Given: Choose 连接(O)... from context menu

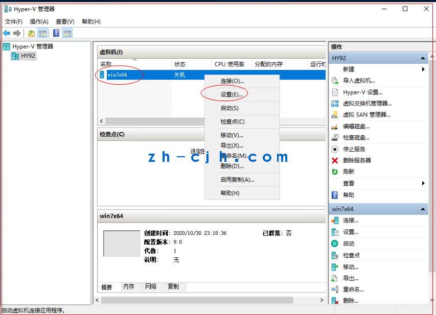Looking at the screenshot, I should (x=242, y=81).
